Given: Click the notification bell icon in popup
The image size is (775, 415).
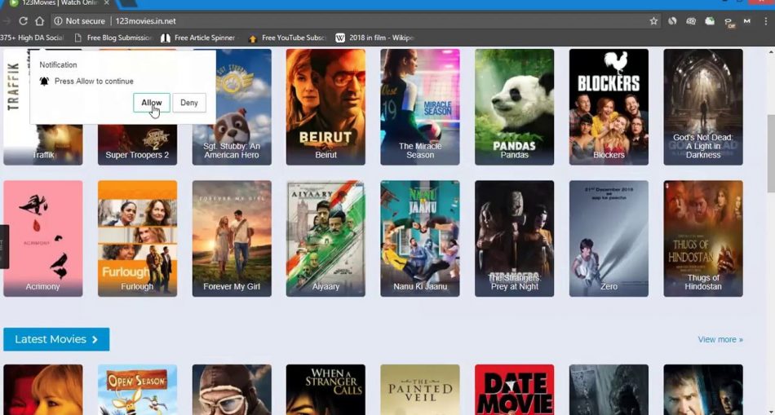Looking at the screenshot, I should tap(45, 82).
